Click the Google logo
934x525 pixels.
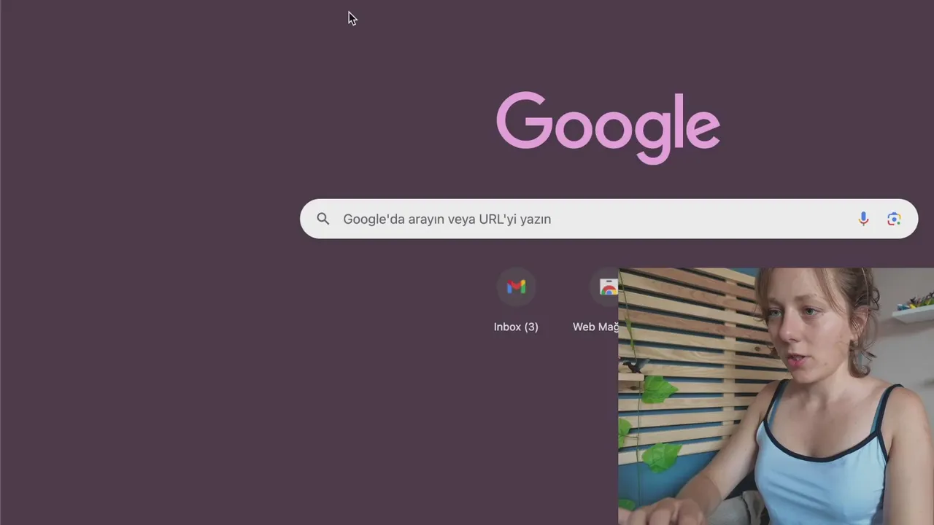coord(608,128)
